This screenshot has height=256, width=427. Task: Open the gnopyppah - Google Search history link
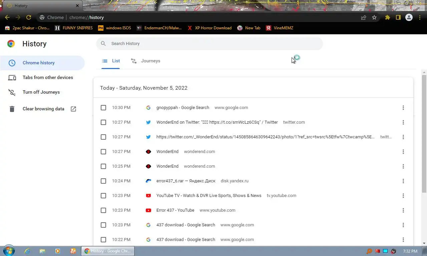click(x=183, y=108)
